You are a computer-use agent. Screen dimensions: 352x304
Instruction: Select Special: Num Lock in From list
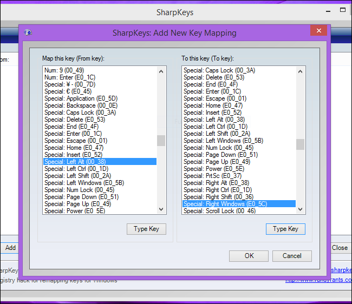point(100,190)
